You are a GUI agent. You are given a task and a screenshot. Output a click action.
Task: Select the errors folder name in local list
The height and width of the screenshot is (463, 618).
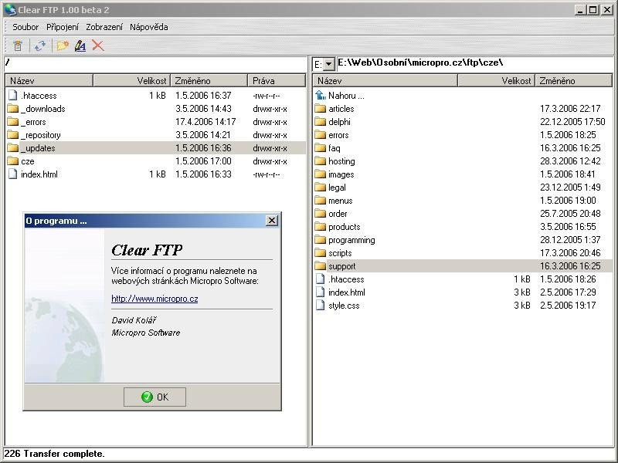(x=338, y=135)
